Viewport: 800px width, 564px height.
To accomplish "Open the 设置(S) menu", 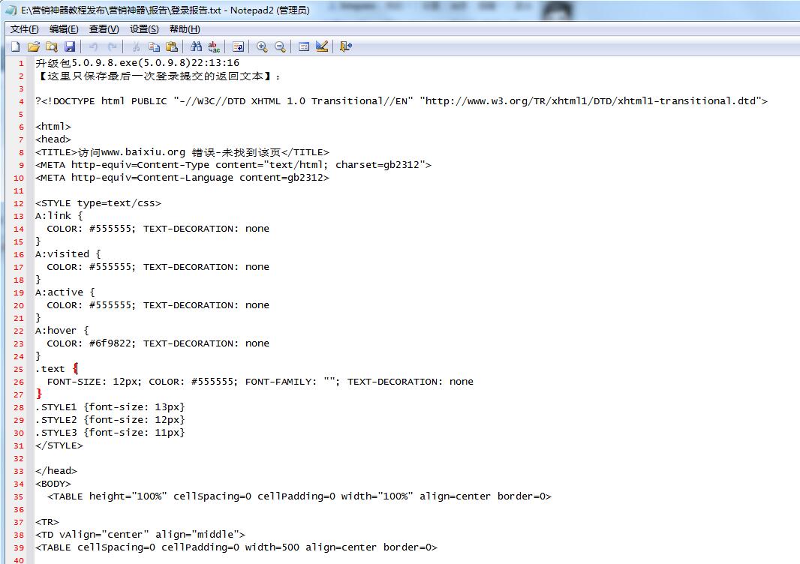I will tap(144, 29).
